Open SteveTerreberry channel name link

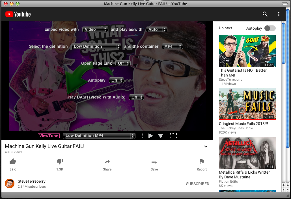tap(32, 181)
